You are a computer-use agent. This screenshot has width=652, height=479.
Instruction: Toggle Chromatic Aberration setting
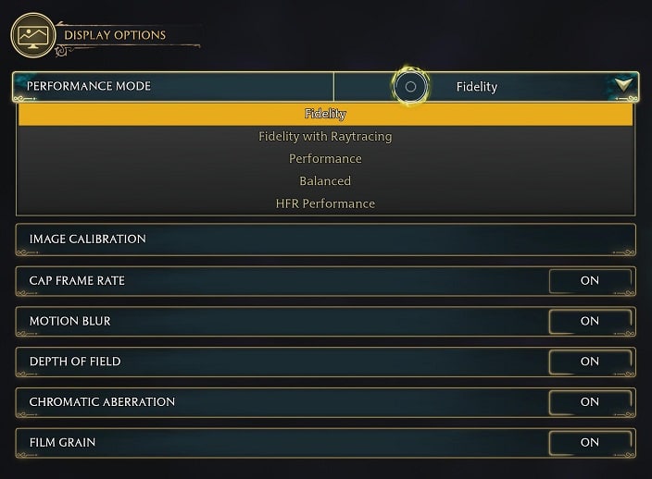coord(590,402)
